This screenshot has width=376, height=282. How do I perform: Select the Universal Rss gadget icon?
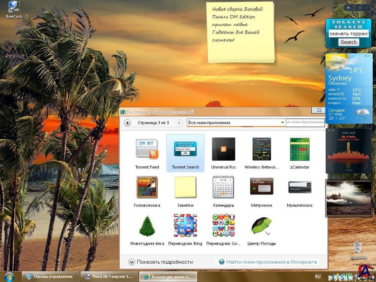click(223, 149)
